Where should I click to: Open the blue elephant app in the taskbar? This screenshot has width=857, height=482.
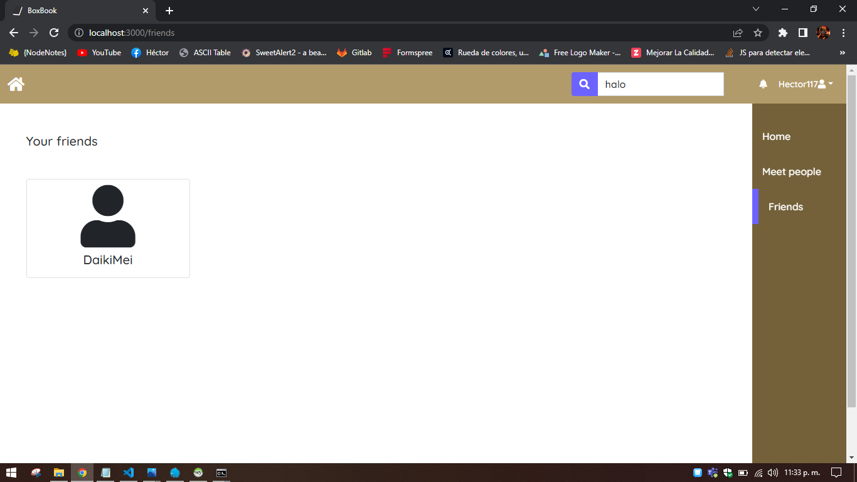175,473
